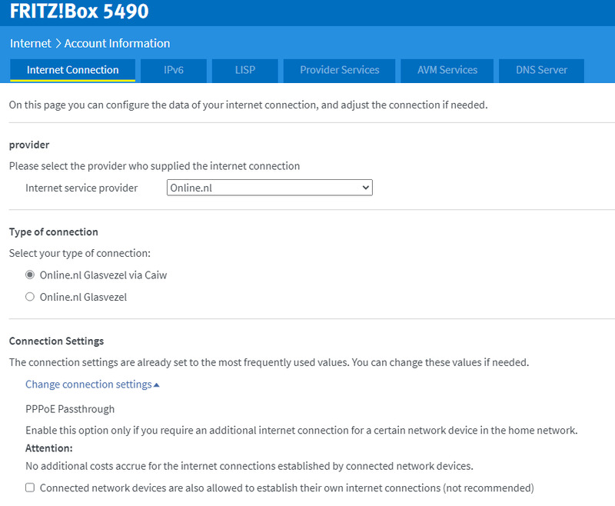Open the LISP tab
Screen dimensions: 615x506
point(245,70)
